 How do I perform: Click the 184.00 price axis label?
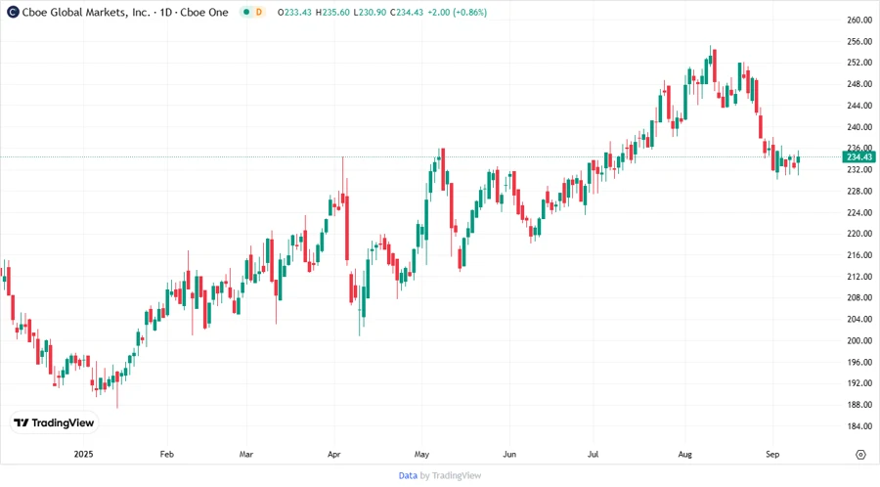pyautogui.click(x=859, y=426)
